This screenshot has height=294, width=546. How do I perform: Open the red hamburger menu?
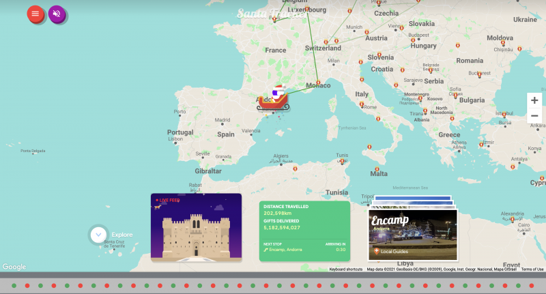coord(35,14)
